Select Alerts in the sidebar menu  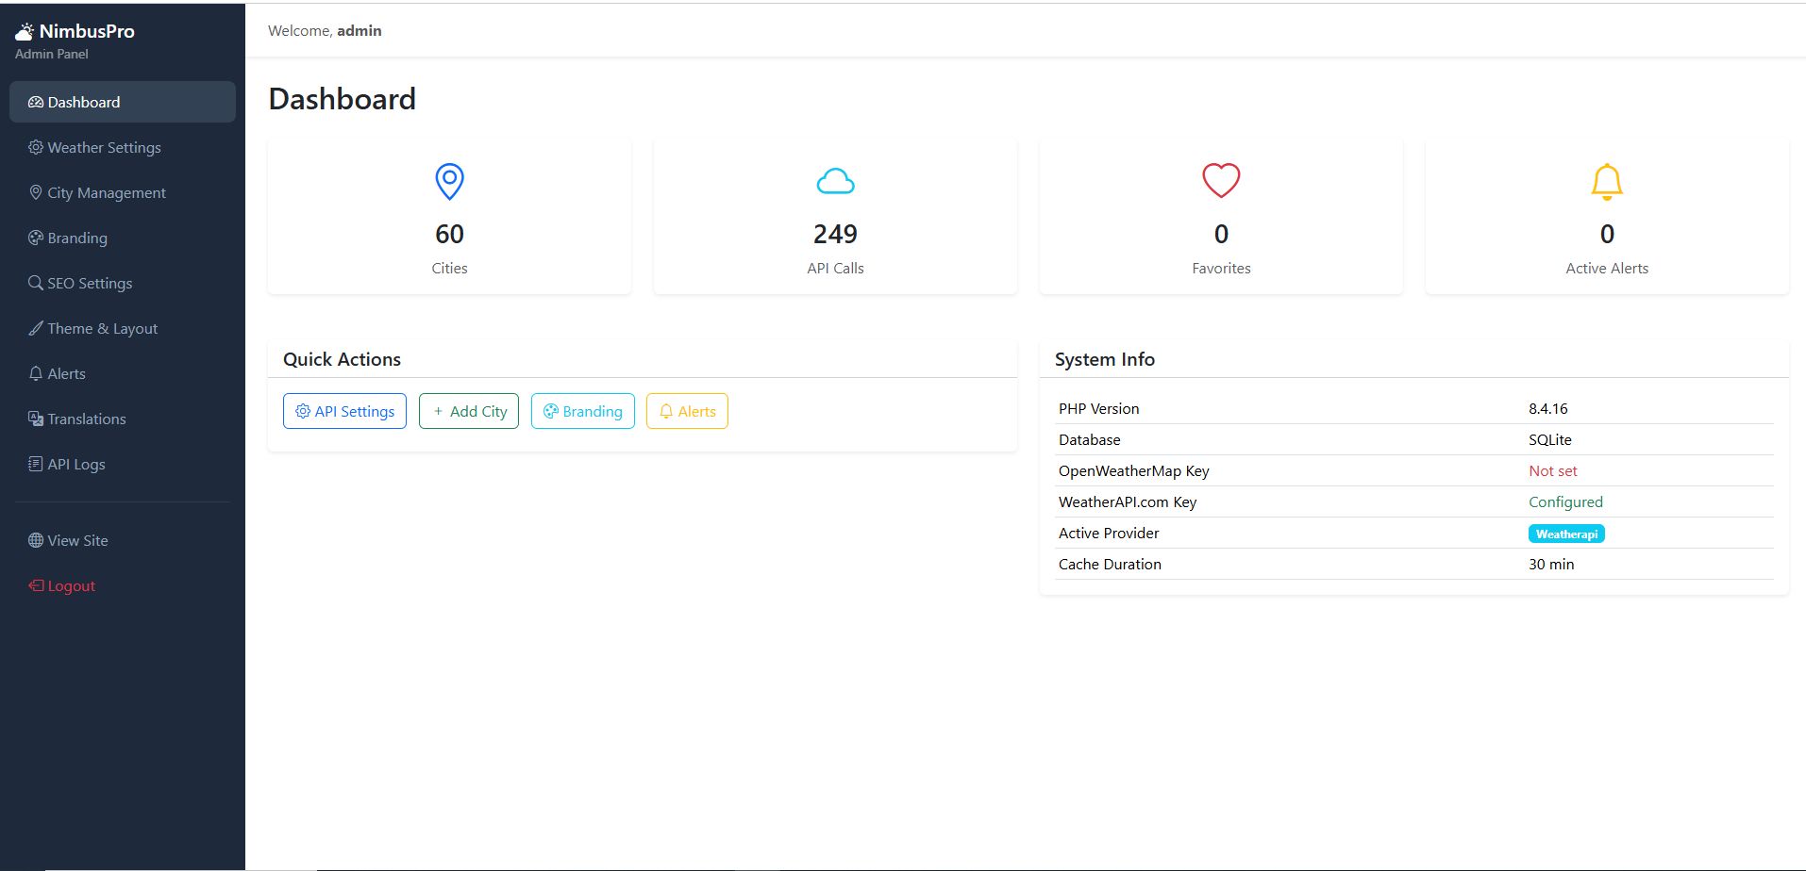pos(123,373)
